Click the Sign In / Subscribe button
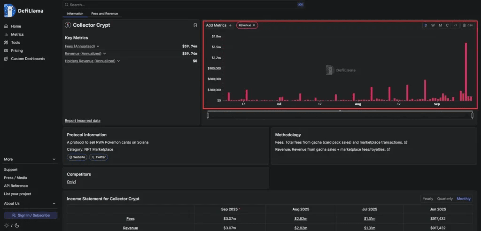Image resolution: width=481 pixels, height=231 pixels. (x=31, y=216)
